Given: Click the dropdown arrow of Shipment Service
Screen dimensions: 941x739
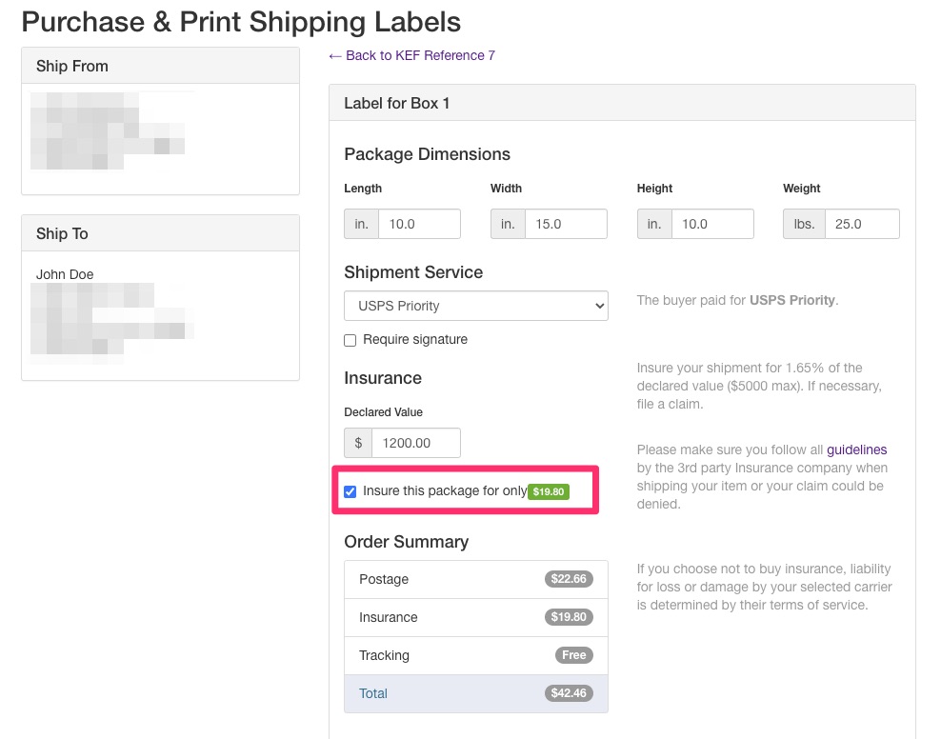Looking at the screenshot, I should 599,306.
